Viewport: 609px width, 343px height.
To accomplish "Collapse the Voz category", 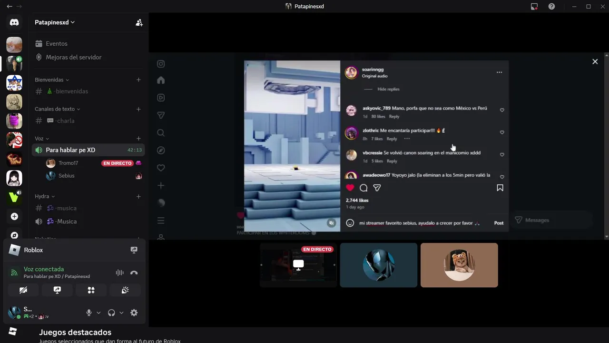I will click(42, 139).
